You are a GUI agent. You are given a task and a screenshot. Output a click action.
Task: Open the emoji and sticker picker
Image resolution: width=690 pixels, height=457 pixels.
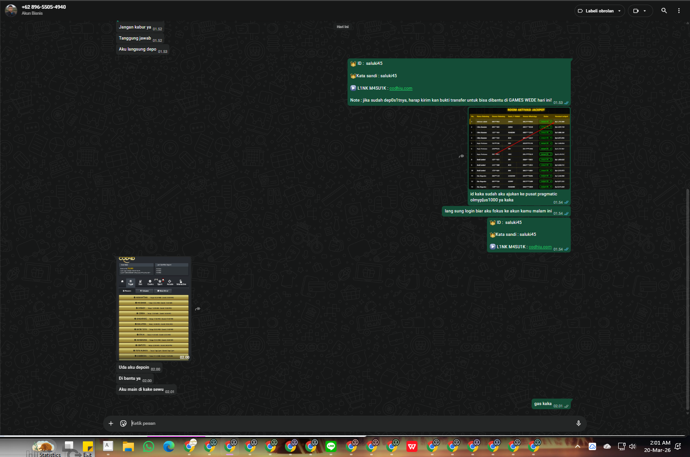[123, 423]
